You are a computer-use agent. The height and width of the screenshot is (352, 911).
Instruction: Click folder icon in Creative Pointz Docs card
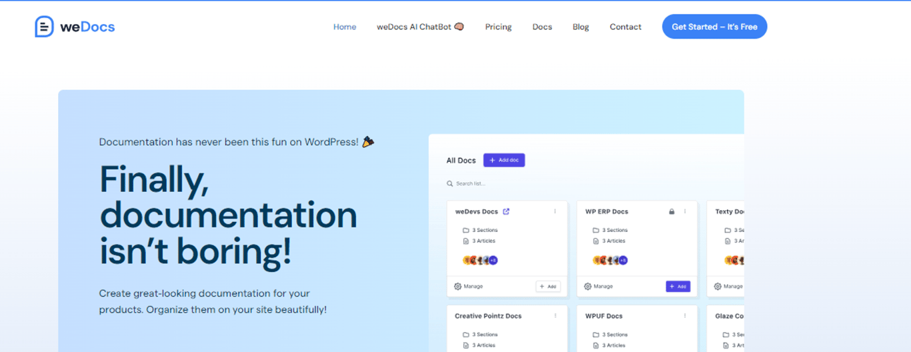pyautogui.click(x=466, y=335)
